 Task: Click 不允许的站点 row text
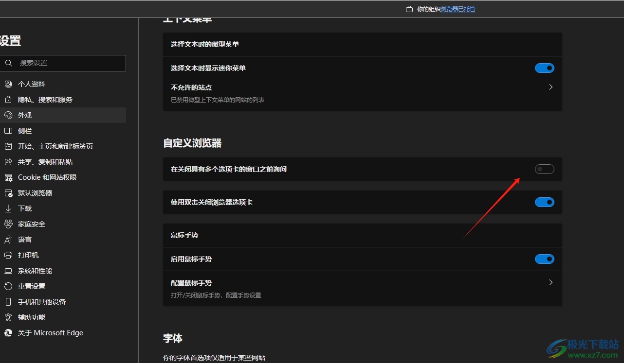coord(191,87)
